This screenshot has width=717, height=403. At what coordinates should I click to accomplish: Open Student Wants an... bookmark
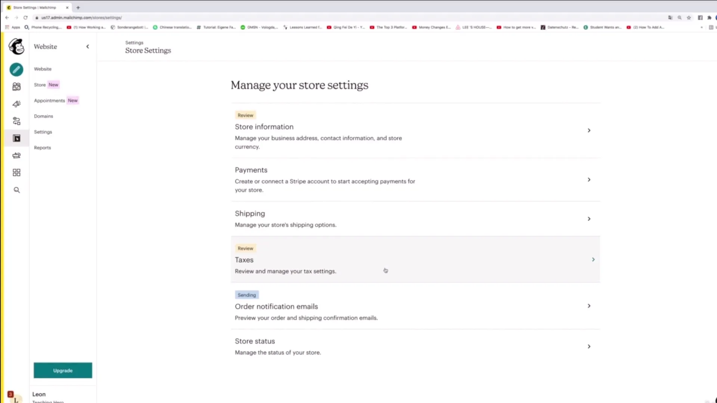(602, 27)
